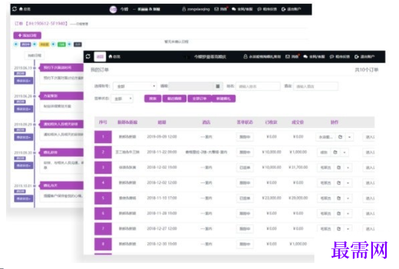This screenshot has width=399, height=269.
Task: Select the first radio button before the purple status tag
Action: coord(16,44)
